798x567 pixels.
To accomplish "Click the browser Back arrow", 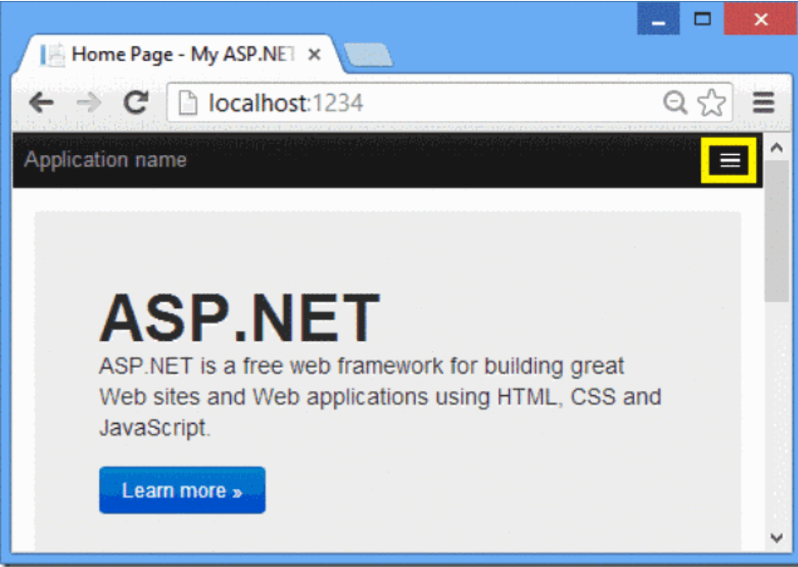I will click(x=40, y=103).
